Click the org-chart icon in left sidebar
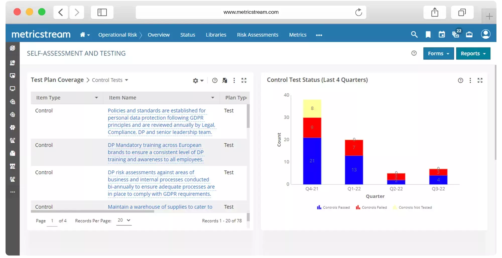The width and height of the screenshot is (502, 258). tap(13, 166)
